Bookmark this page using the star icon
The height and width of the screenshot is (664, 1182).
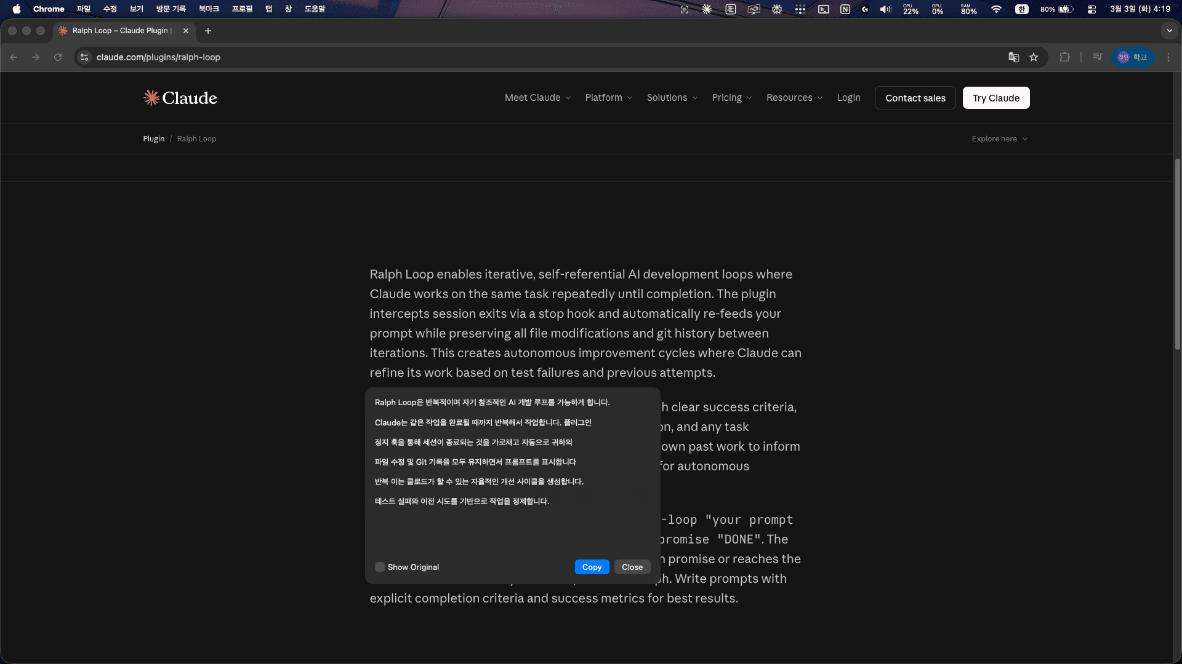tap(1034, 57)
